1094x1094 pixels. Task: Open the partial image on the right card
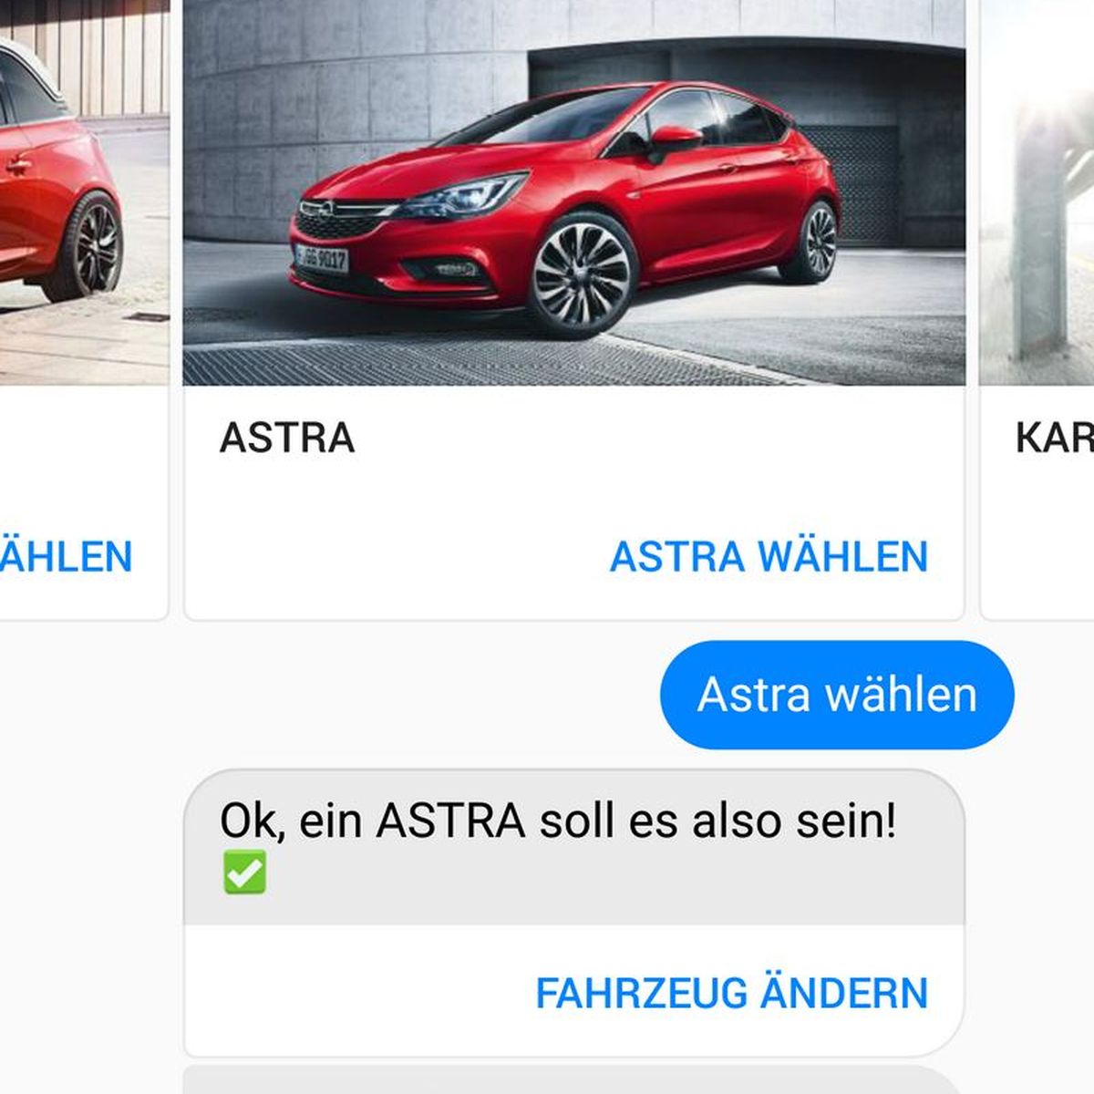pyautogui.click(x=1037, y=192)
